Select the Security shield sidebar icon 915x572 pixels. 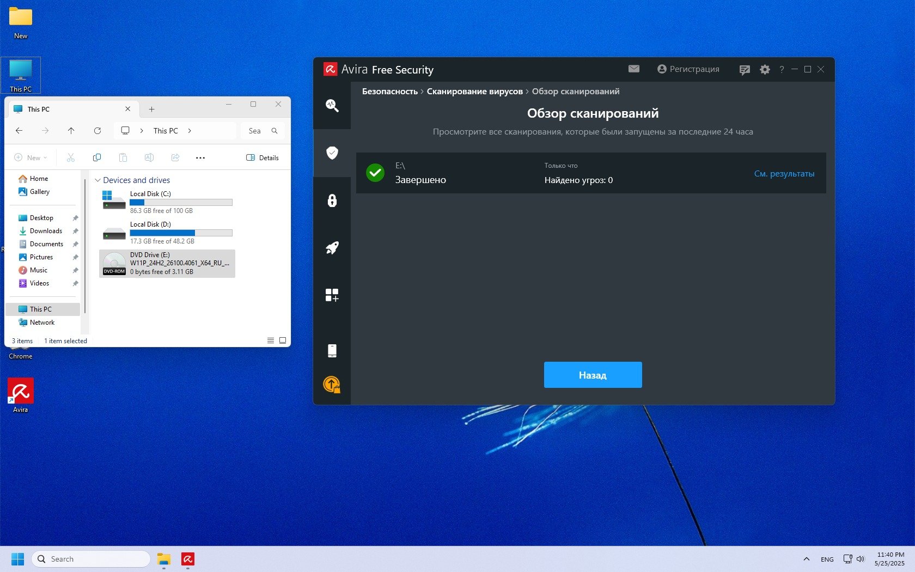point(332,153)
